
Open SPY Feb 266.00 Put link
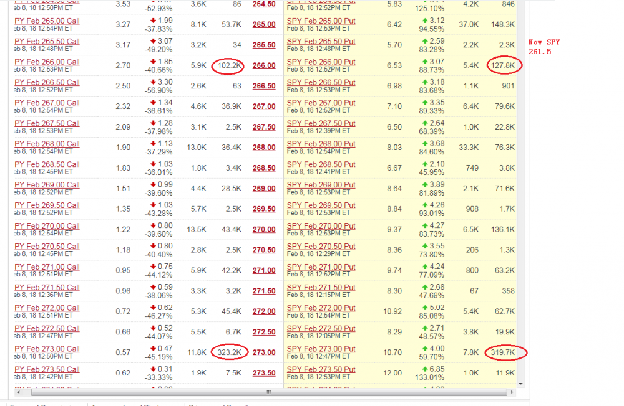point(321,62)
